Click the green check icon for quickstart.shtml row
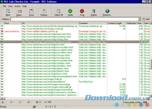 coord(2,34)
